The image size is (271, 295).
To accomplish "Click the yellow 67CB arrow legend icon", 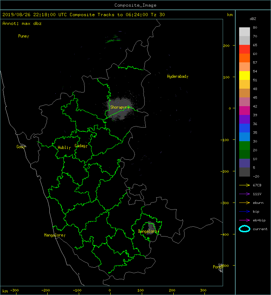I will click(244, 185).
